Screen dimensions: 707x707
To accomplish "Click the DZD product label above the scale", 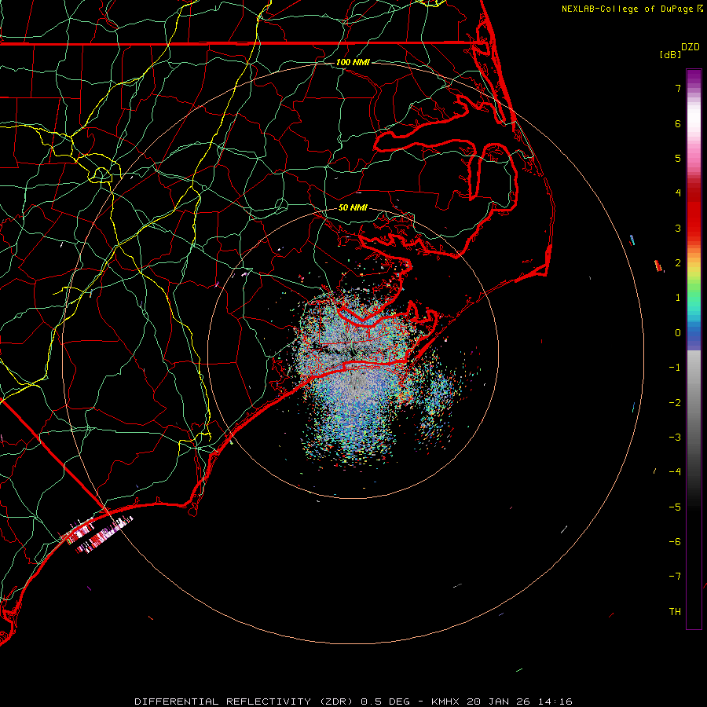I will tap(691, 47).
